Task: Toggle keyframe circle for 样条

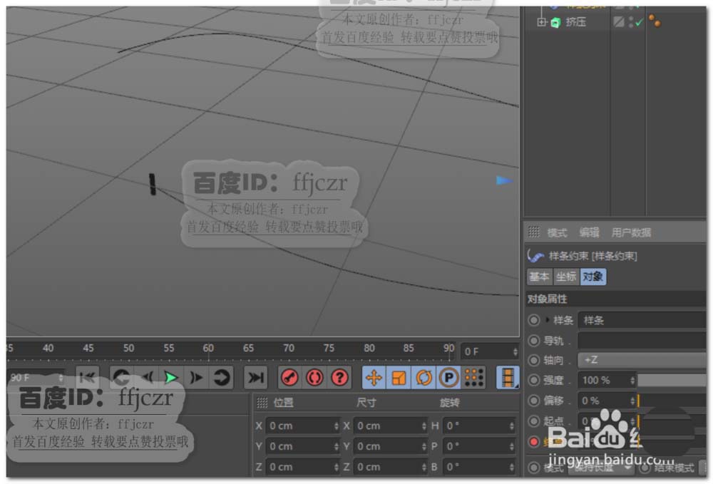Action: pos(534,320)
